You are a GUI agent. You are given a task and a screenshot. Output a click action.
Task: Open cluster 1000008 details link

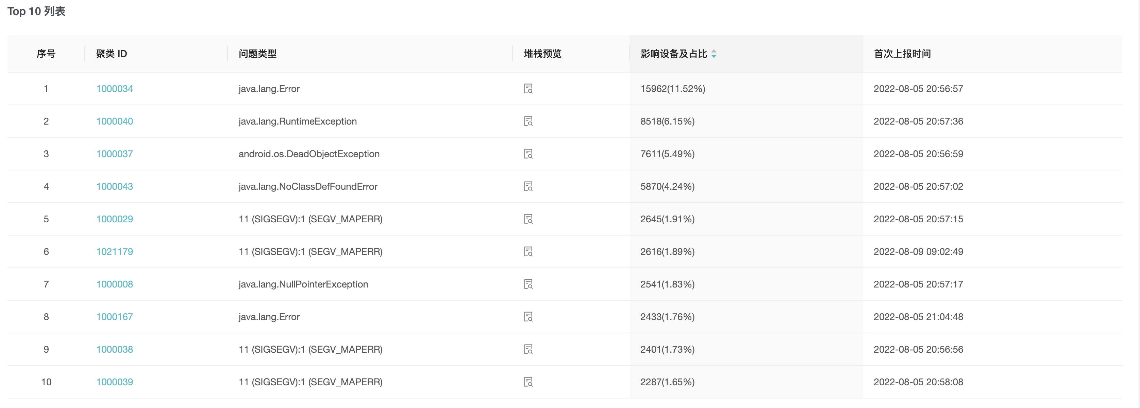114,284
